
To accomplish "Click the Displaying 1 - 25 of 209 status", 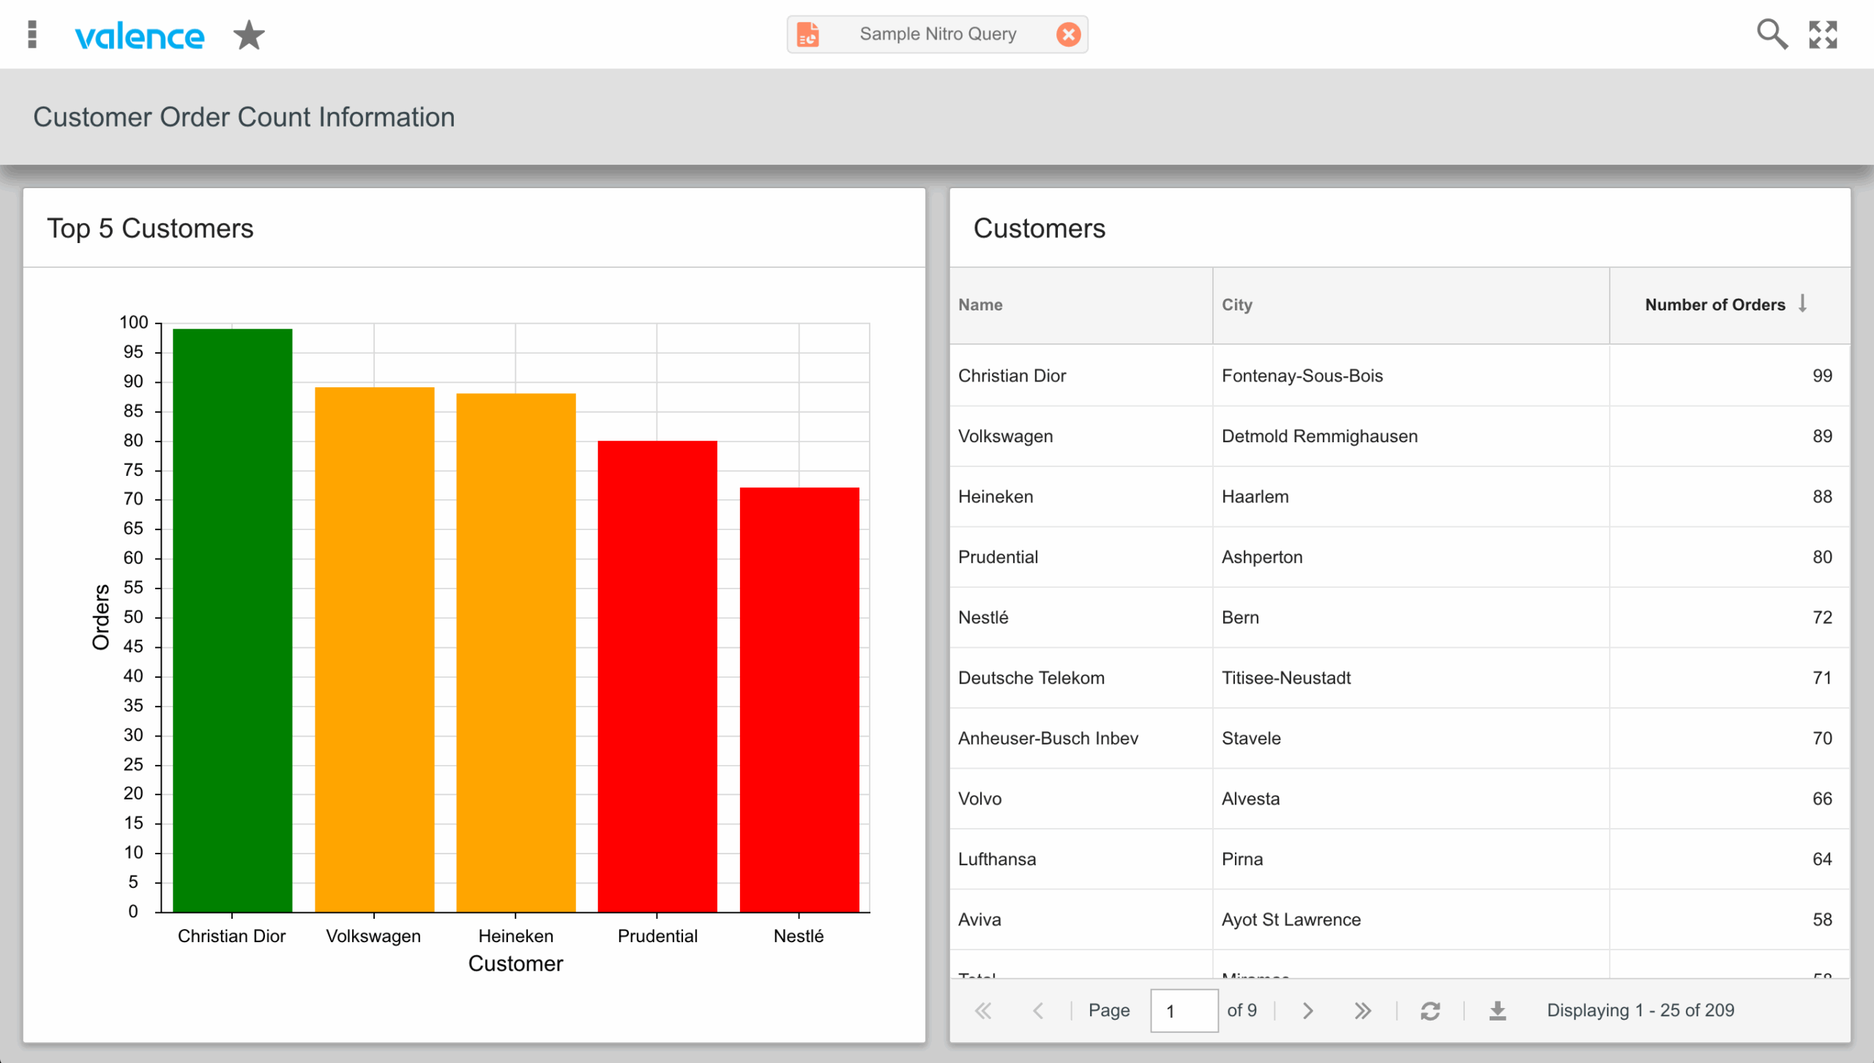I will click(x=1640, y=1010).
